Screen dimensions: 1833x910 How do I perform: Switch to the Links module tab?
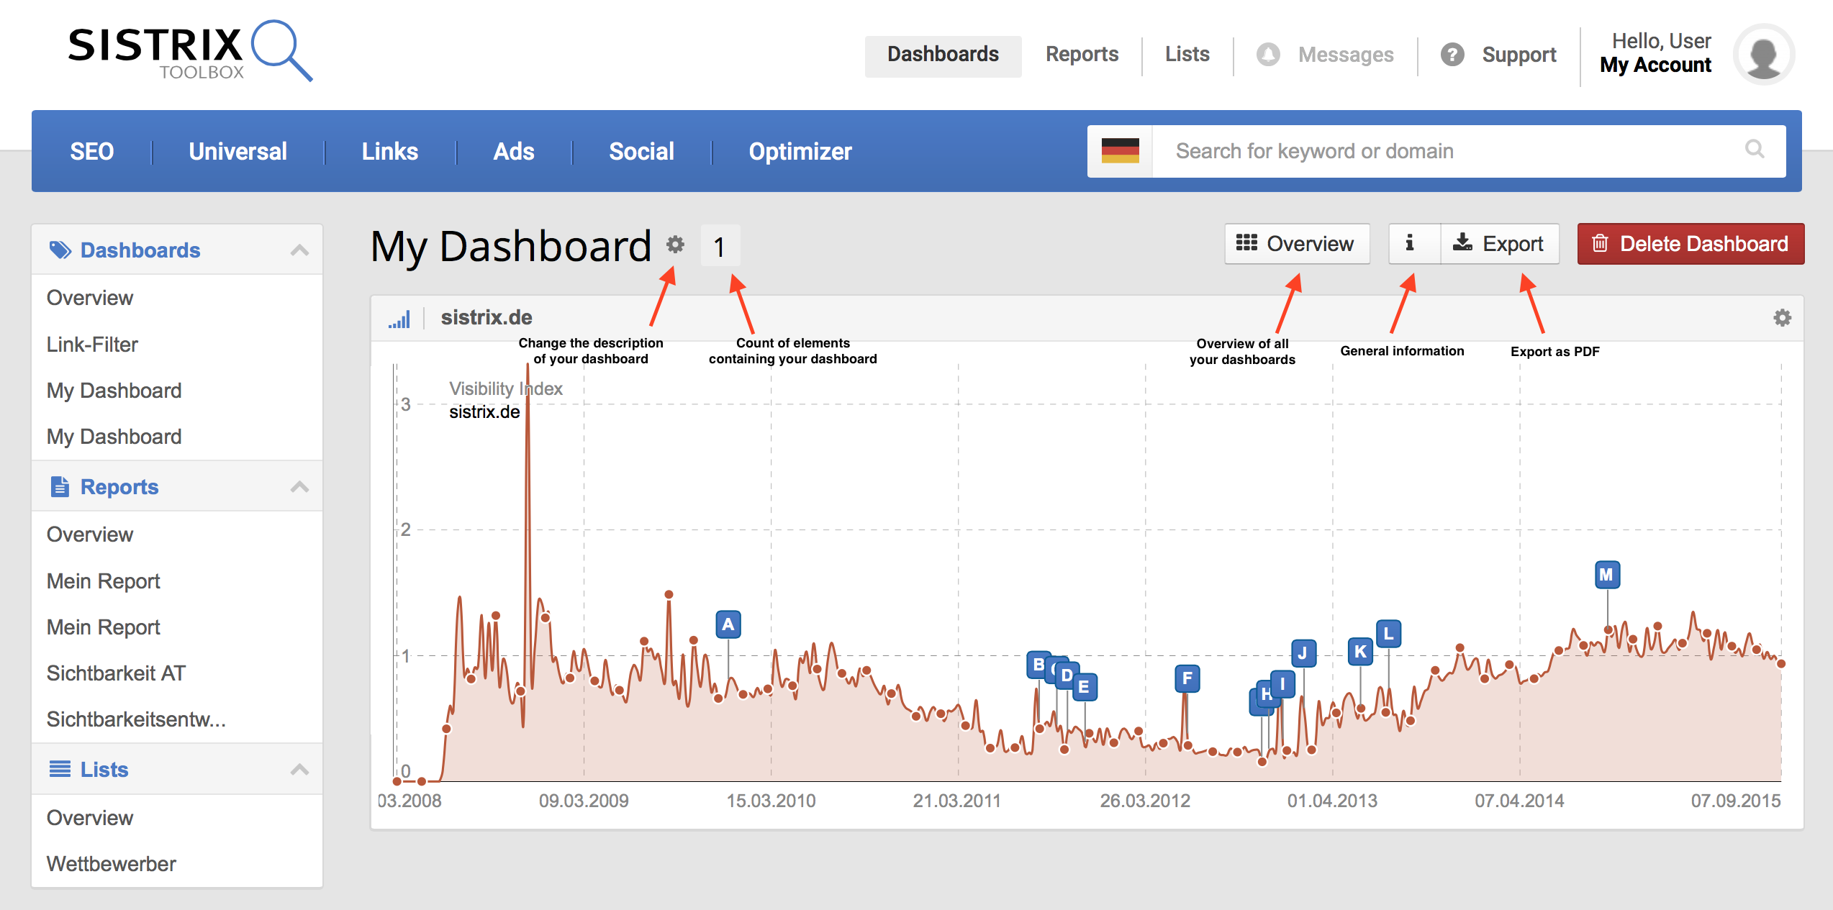click(389, 151)
